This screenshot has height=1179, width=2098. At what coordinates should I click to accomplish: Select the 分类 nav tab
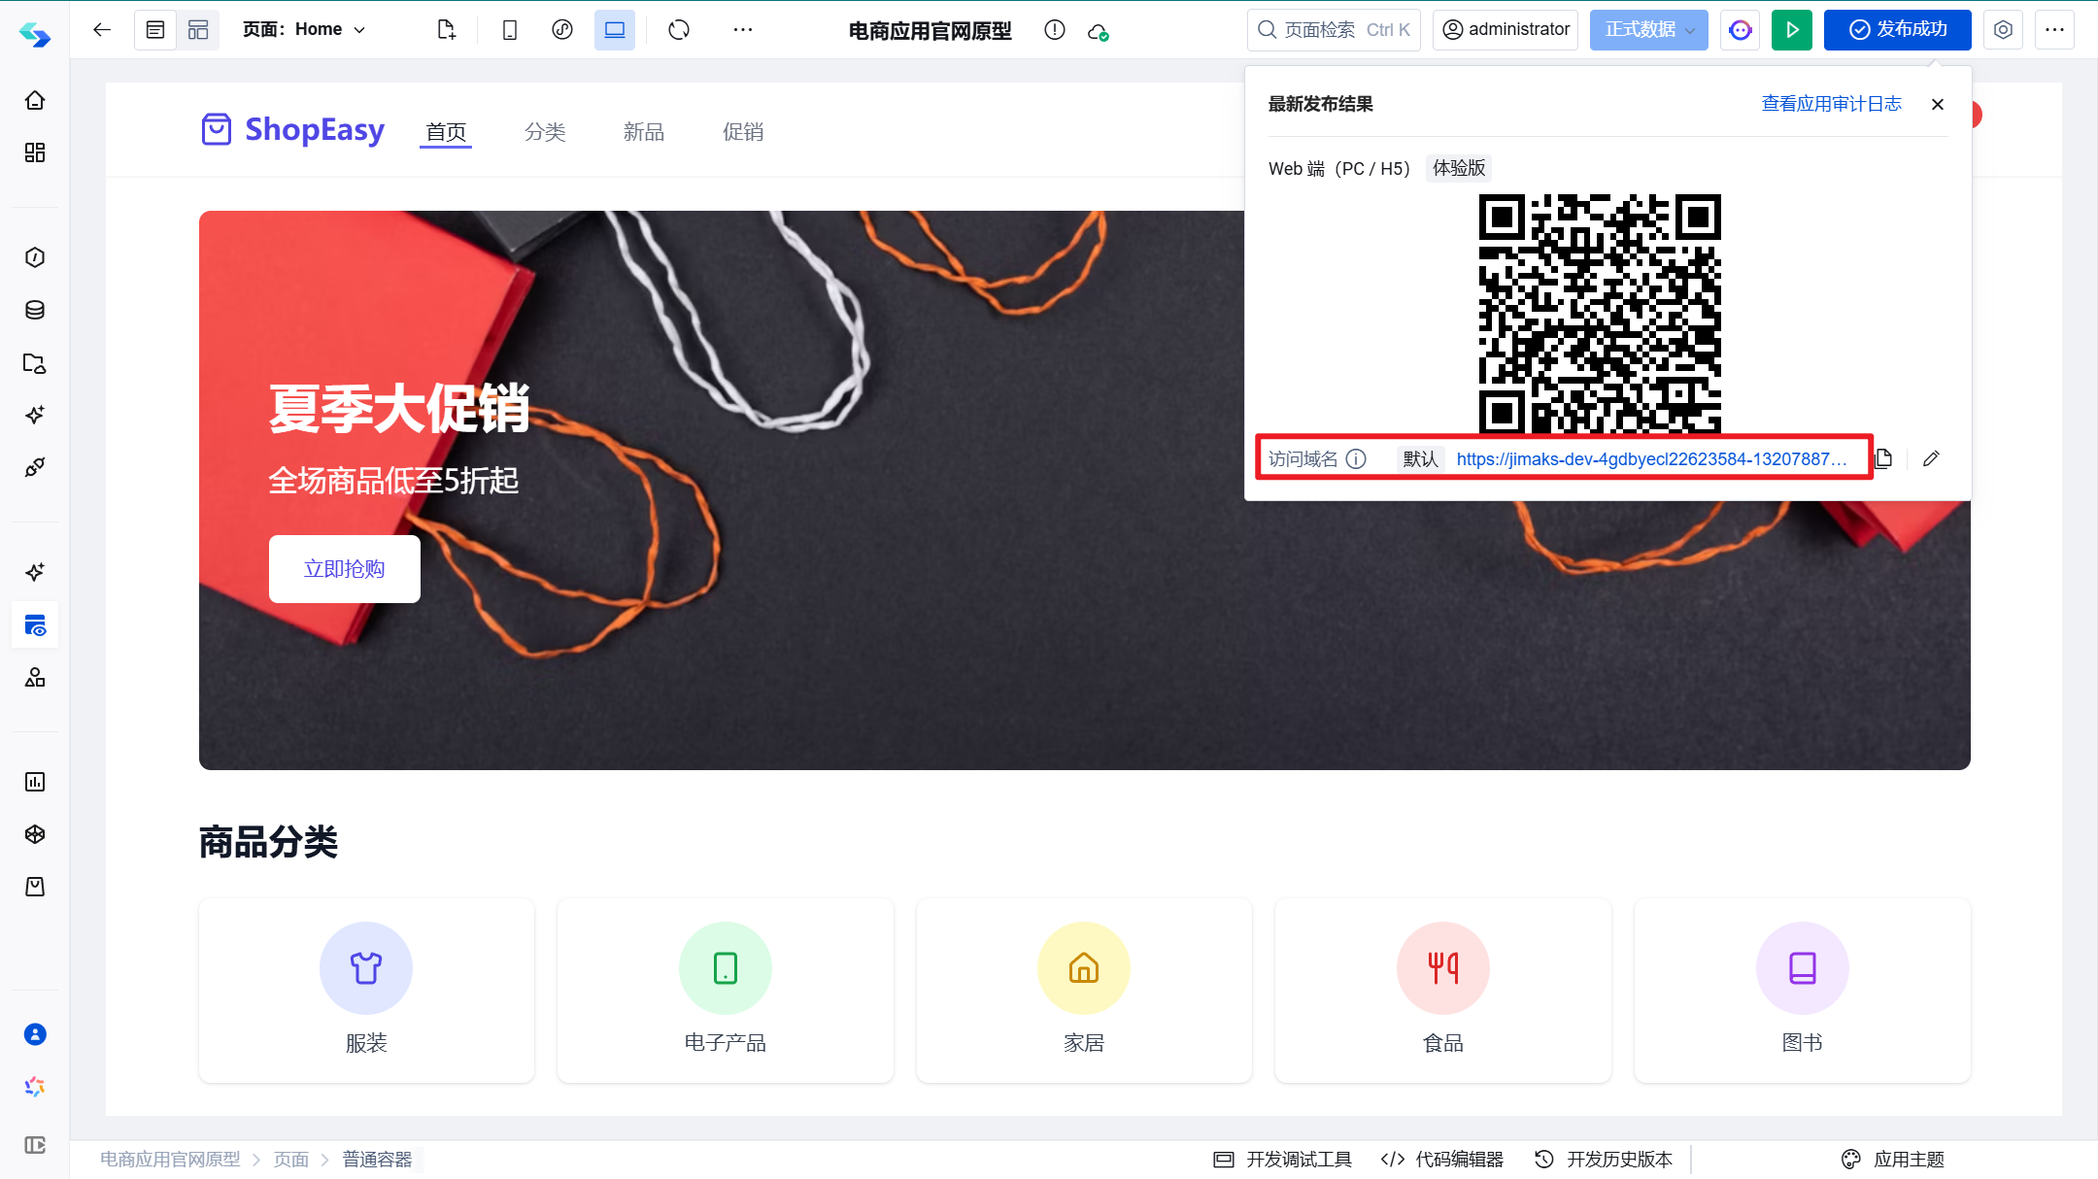click(545, 132)
